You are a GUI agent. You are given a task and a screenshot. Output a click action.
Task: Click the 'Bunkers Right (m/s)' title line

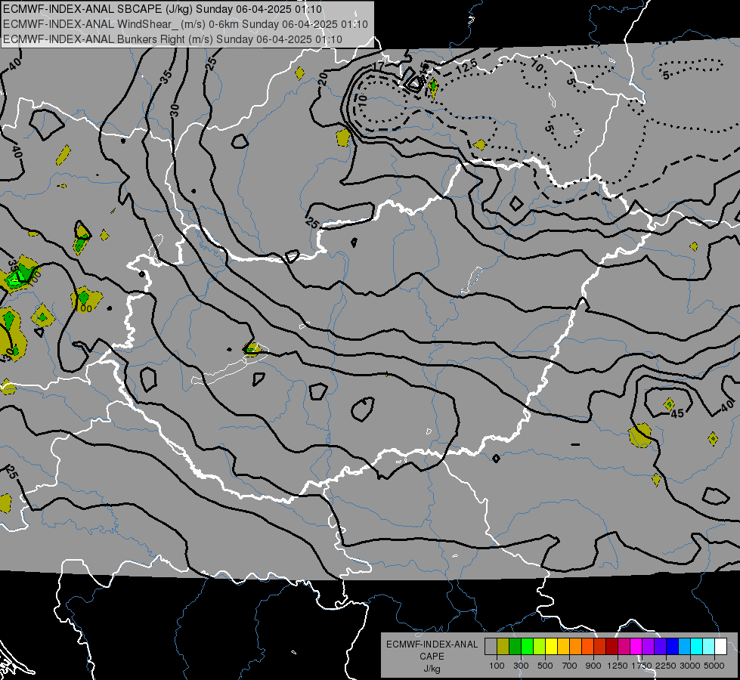tap(173, 39)
